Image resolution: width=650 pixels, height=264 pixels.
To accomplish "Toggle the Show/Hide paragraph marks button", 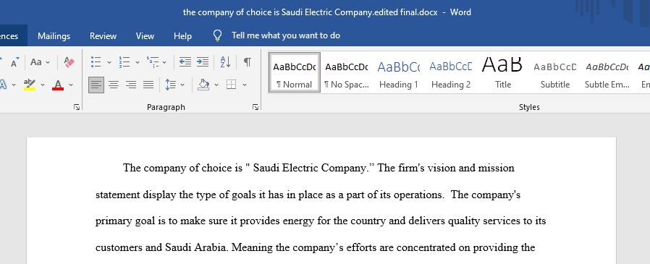I will tap(247, 62).
